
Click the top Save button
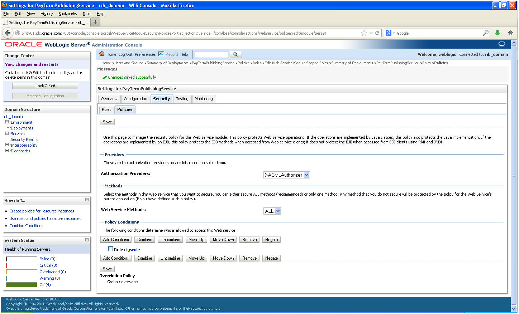pyautogui.click(x=107, y=122)
